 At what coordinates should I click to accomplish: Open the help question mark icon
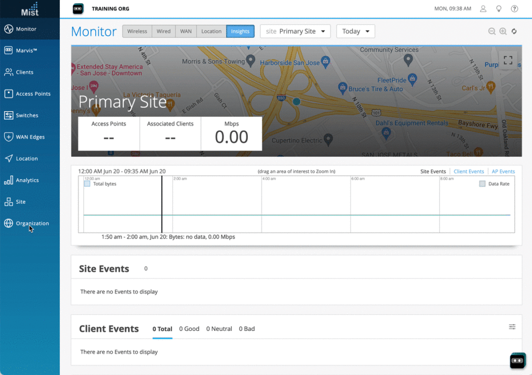click(514, 9)
